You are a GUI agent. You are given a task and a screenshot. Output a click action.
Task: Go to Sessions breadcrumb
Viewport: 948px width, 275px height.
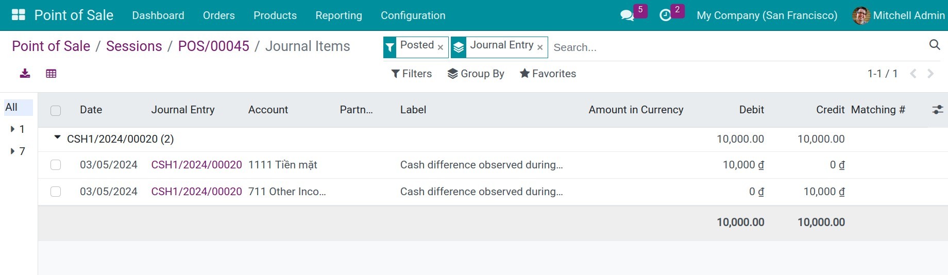click(134, 46)
